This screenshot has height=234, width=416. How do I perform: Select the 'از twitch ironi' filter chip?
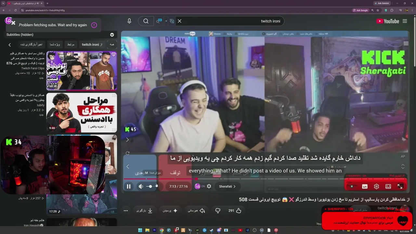coord(92,45)
